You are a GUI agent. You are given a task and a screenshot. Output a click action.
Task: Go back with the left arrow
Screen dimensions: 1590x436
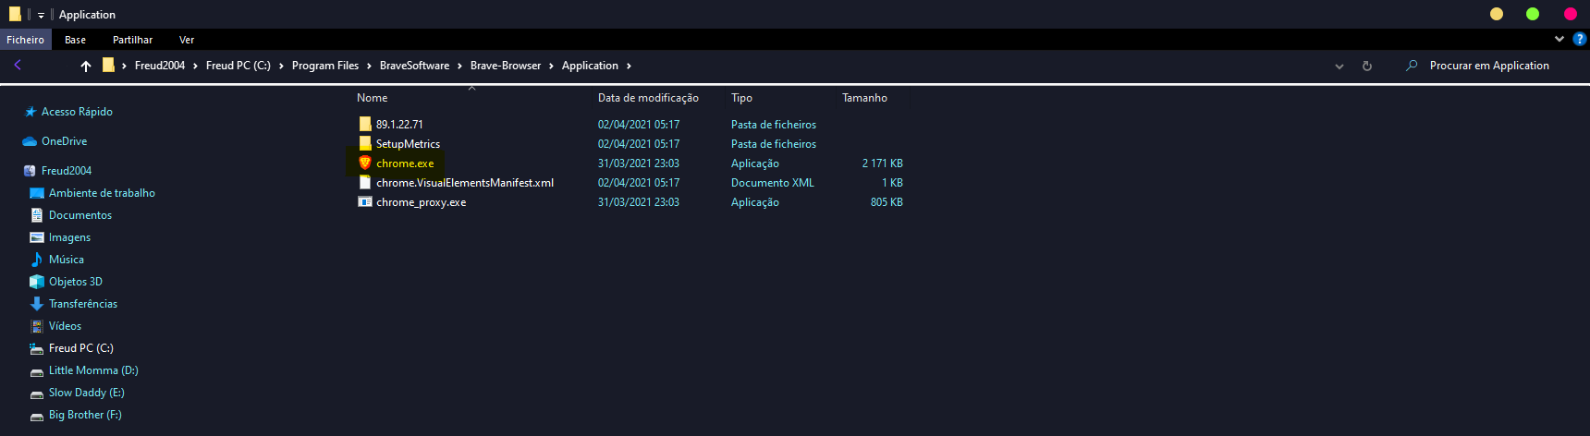(18, 65)
